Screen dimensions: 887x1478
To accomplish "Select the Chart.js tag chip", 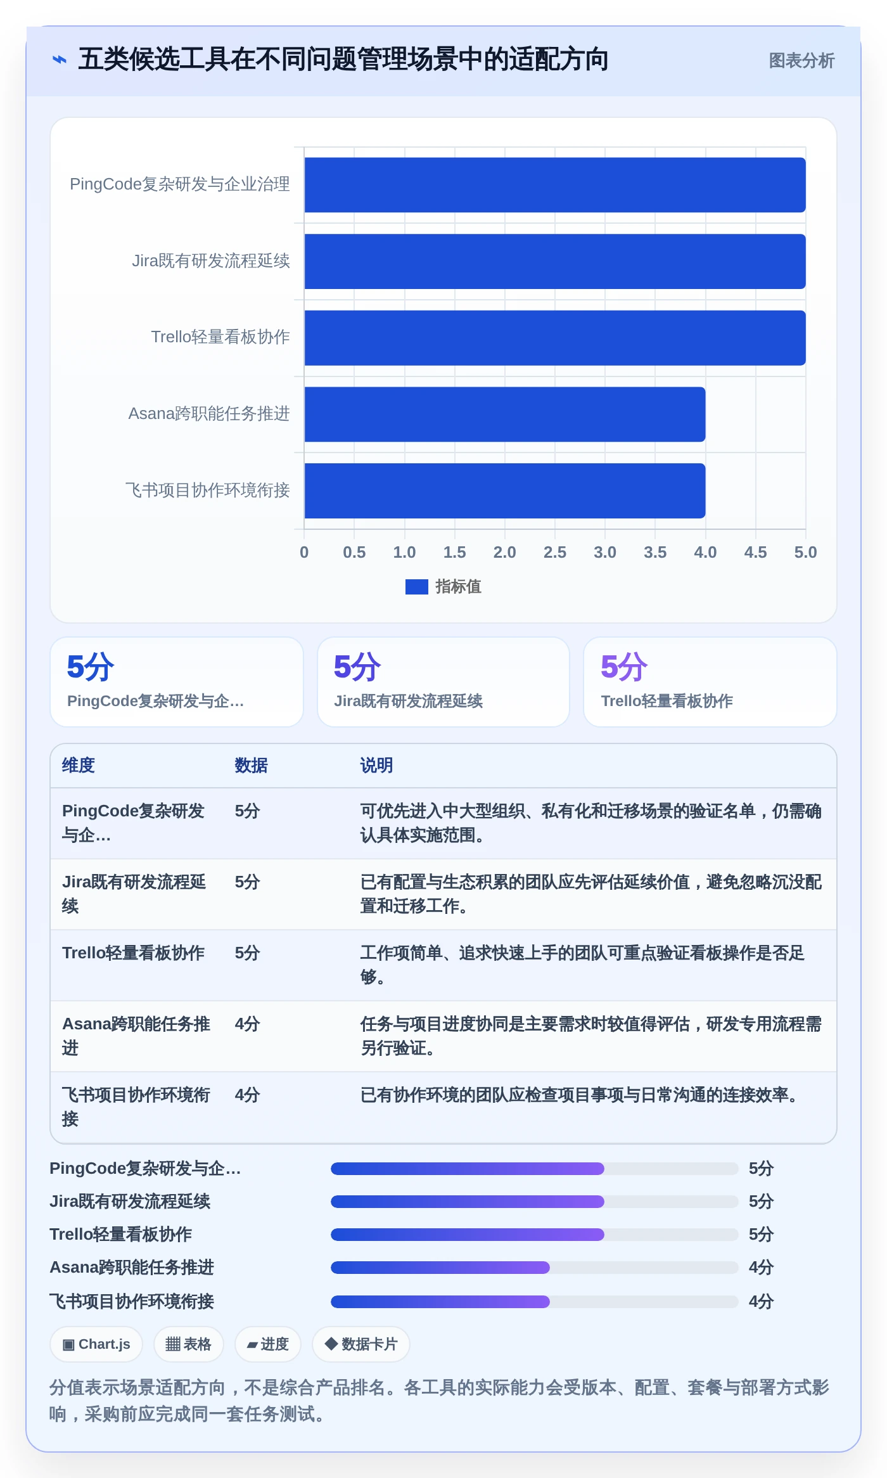I will (96, 1344).
